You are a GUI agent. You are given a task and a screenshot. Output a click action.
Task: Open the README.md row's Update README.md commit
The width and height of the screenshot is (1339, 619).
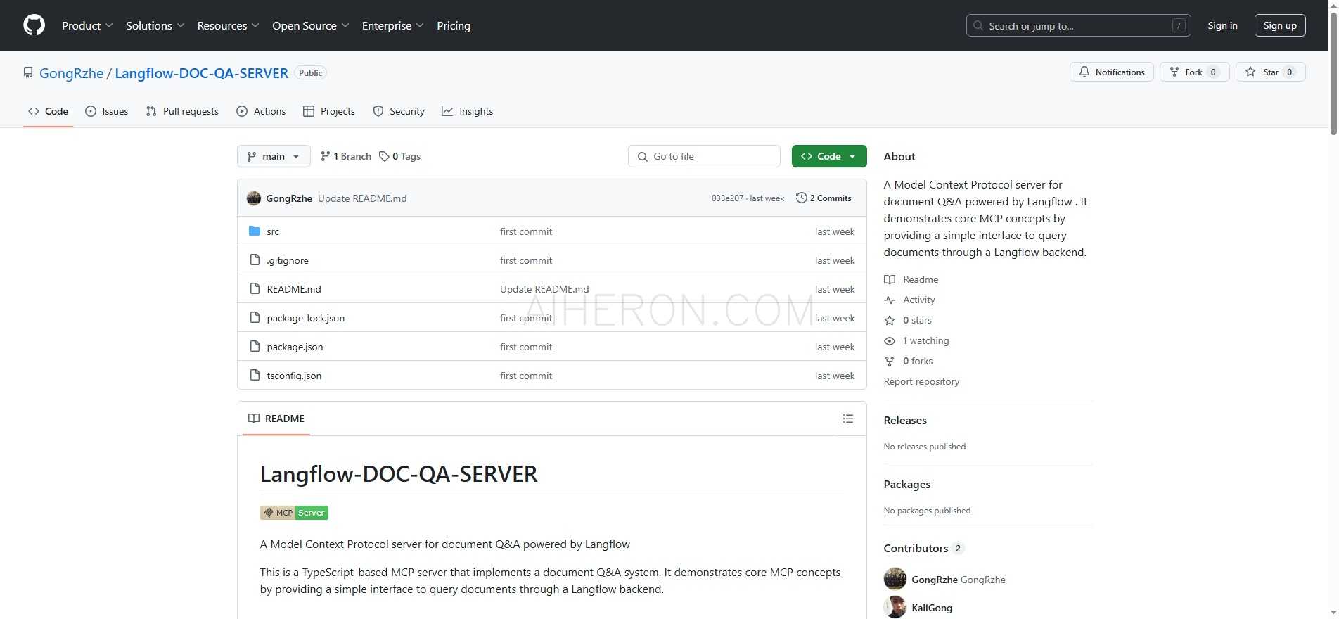(x=544, y=289)
